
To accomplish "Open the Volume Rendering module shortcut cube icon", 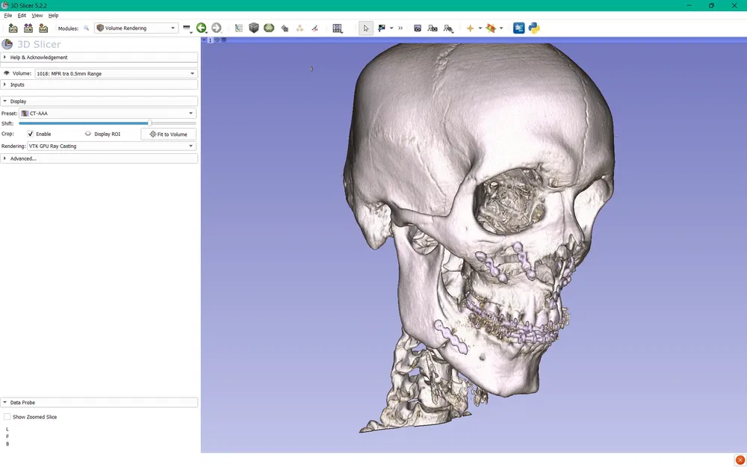I will coord(254,28).
